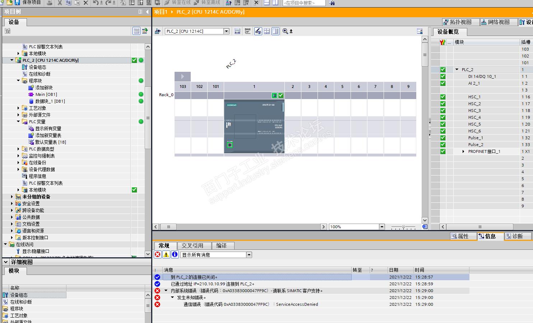Toggle the warning messages filter icon
Viewport: 533px width, 323px height.
tap(166, 254)
